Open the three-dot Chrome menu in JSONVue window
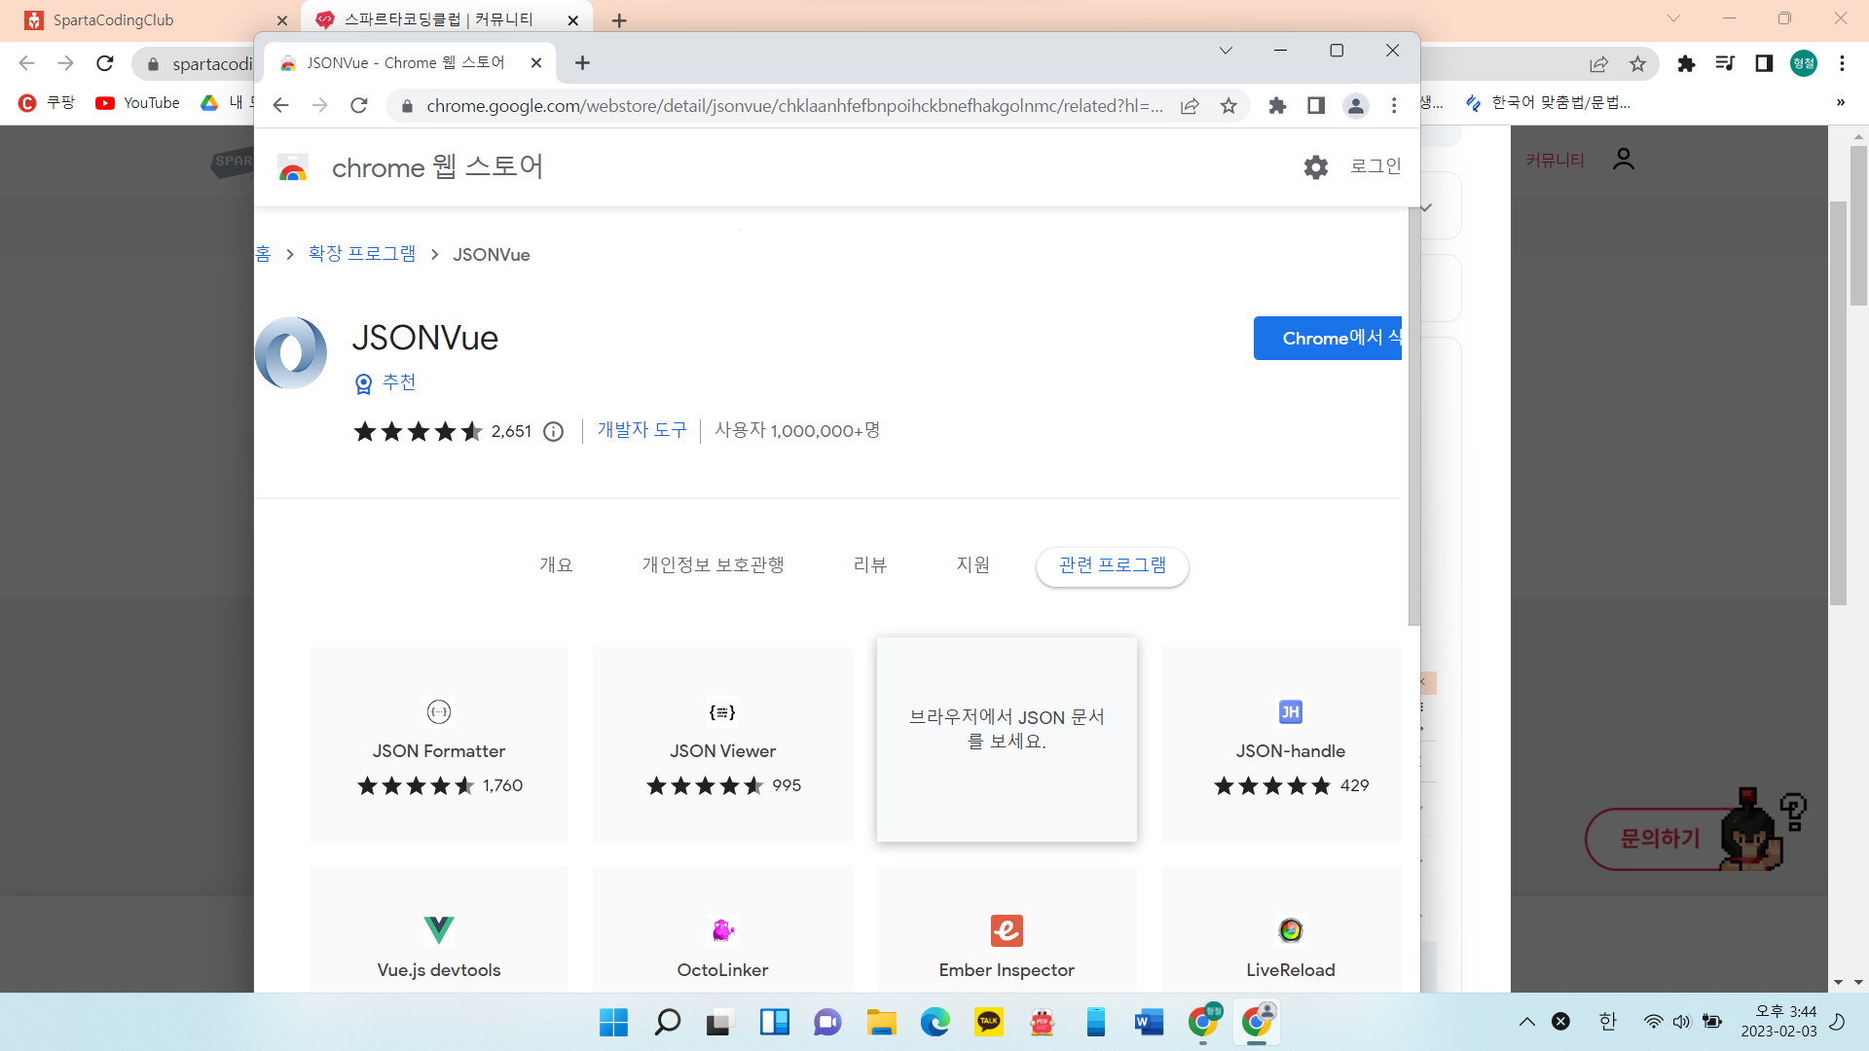 pyautogui.click(x=1394, y=106)
